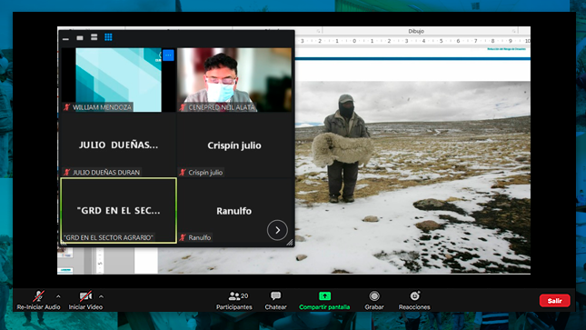Screen dimensions: 586x330
Task: Unmute with the Re-Iniciar Audio microphone
Action: (x=38, y=300)
